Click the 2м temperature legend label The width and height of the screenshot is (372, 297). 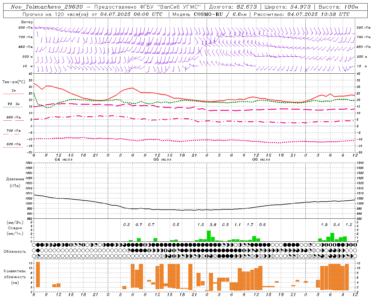[x=14, y=91]
